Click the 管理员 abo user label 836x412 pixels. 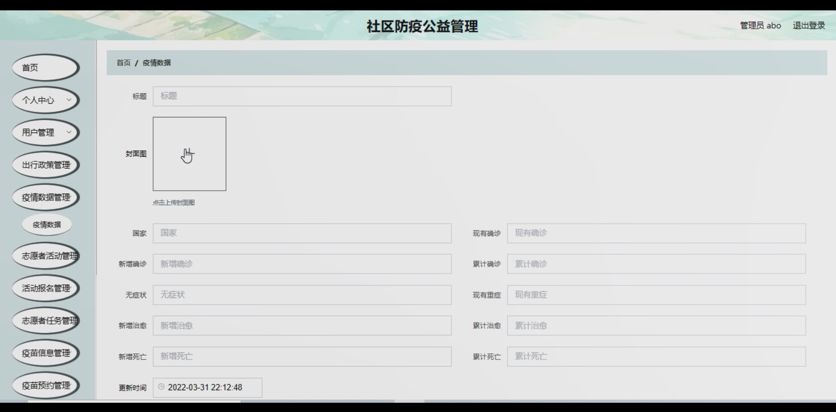(760, 26)
